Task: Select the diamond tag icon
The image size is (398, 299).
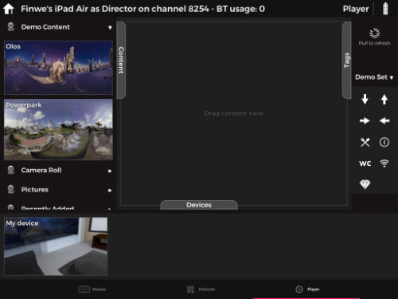Action: click(365, 184)
